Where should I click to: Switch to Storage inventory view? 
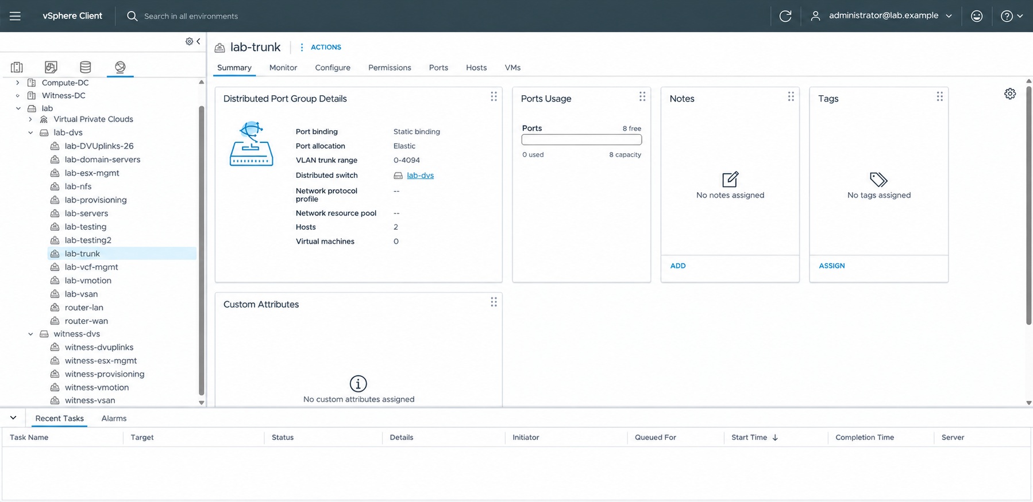pyautogui.click(x=86, y=67)
